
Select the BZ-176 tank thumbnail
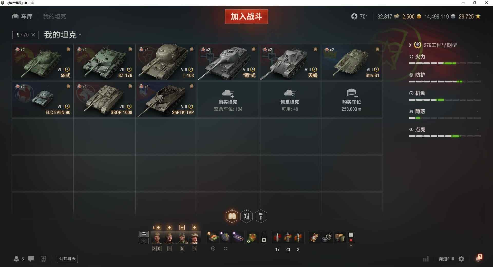(105, 62)
